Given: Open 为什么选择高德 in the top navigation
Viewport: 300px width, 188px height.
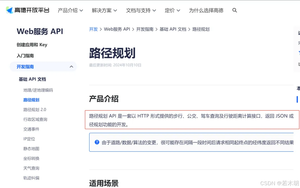Looking at the screenshot, I should (206, 10).
